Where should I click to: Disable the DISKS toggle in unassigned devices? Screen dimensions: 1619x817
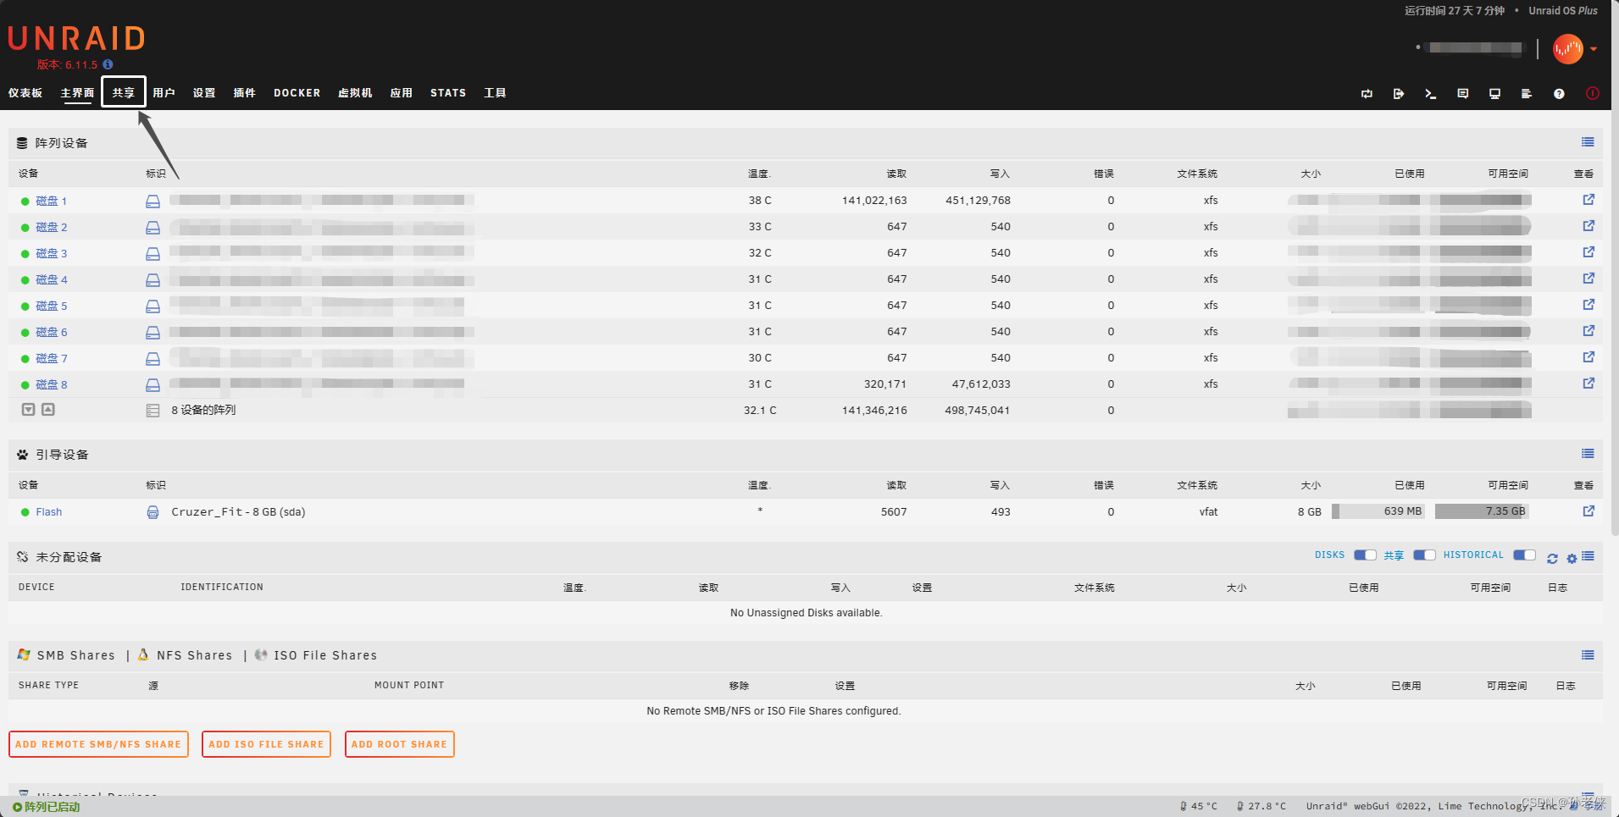pyautogui.click(x=1364, y=555)
